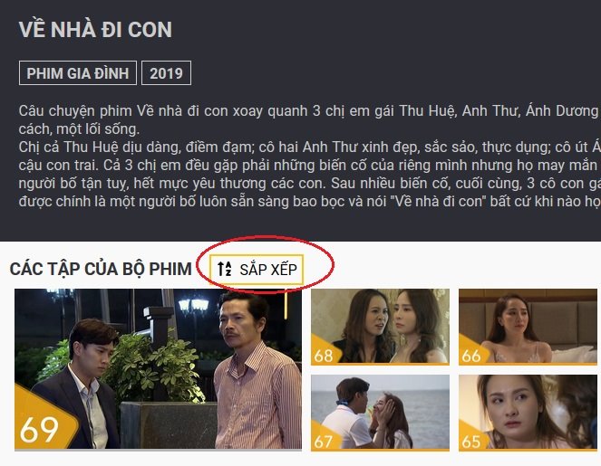Click the description line starting người bố tận tuỵ

click(309, 184)
